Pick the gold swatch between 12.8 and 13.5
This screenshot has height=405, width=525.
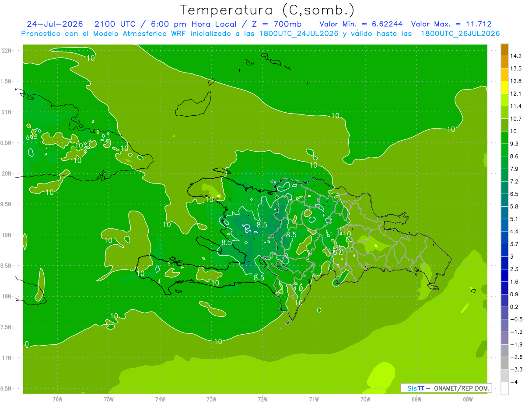(504, 75)
